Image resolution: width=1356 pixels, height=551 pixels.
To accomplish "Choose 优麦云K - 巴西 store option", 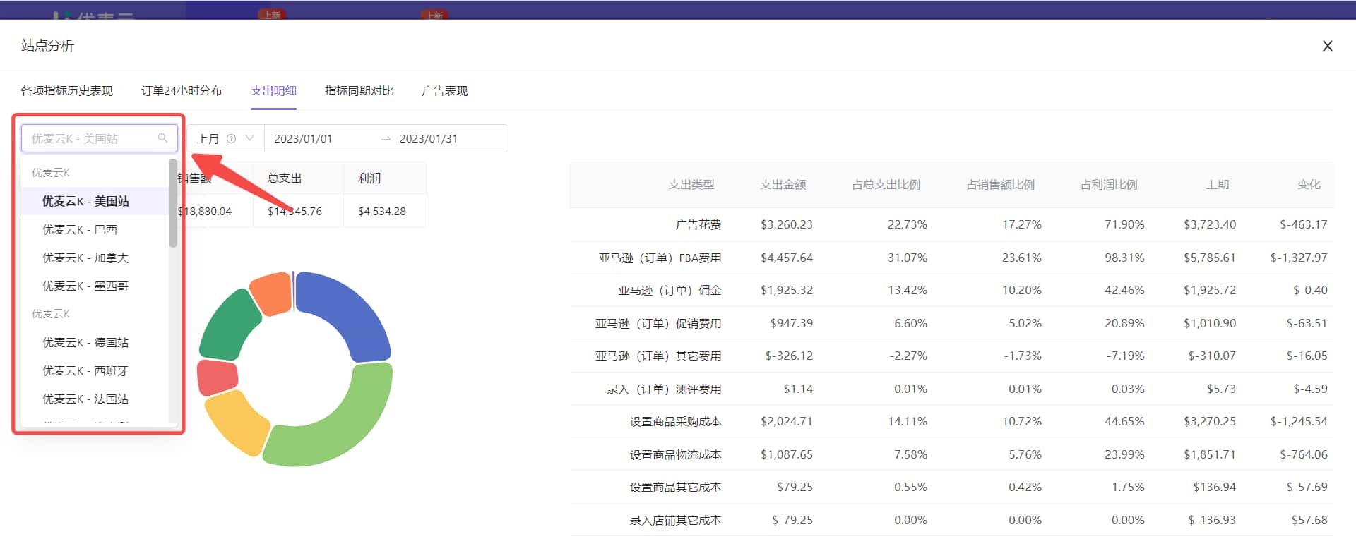I will coord(95,229).
